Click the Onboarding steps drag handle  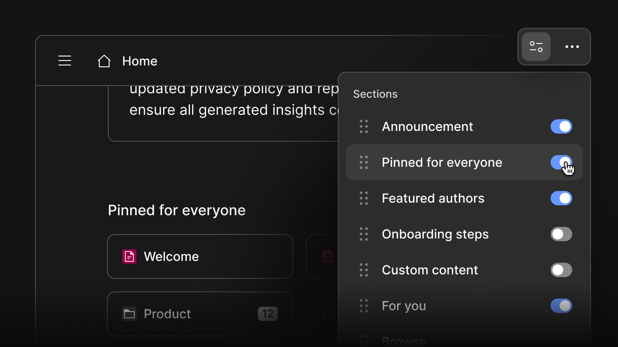pyautogui.click(x=364, y=234)
